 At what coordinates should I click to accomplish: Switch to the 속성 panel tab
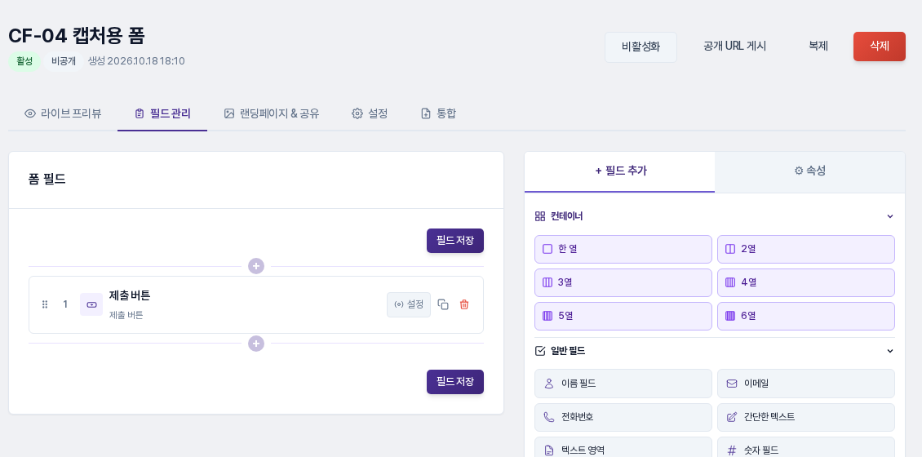point(809,171)
